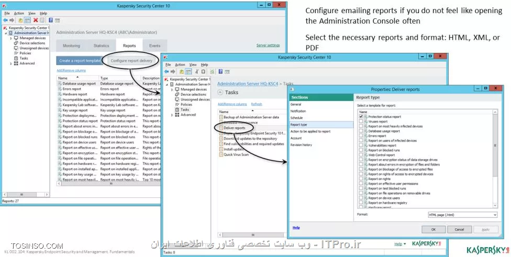Expand Managed devices in the Reports console tree
Viewport: 511px width, 257px height.
pos(11,38)
